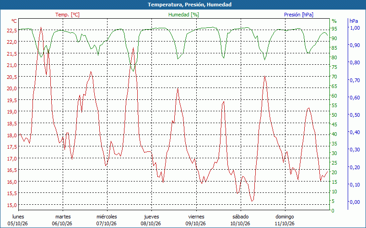Image resolution: width=366 pixels, height=228 pixels.
Task: Click the "16,0" temperature axis value
Action: [12, 181]
